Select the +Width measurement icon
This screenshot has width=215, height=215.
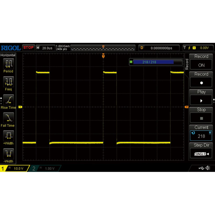pyautogui.click(x=8, y=136)
